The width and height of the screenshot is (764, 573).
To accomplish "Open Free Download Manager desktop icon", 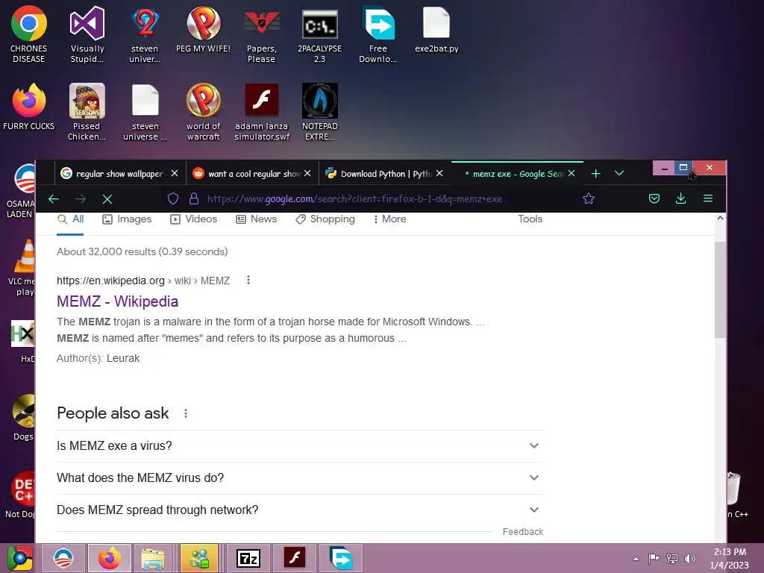I will pos(378,34).
